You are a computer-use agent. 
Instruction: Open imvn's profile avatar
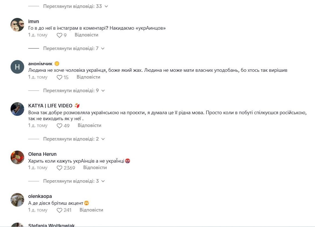[17, 25]
